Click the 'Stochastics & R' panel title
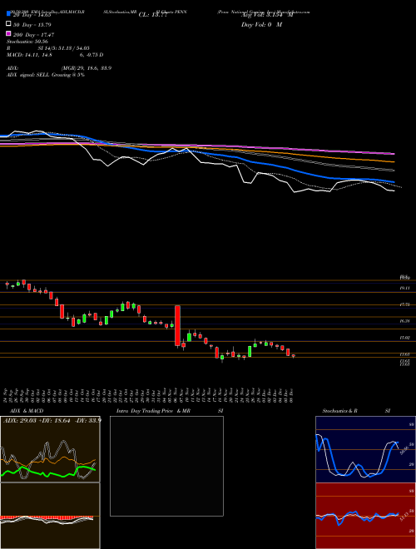The width and height of the screenshot is (416, 549). point(340,411)
